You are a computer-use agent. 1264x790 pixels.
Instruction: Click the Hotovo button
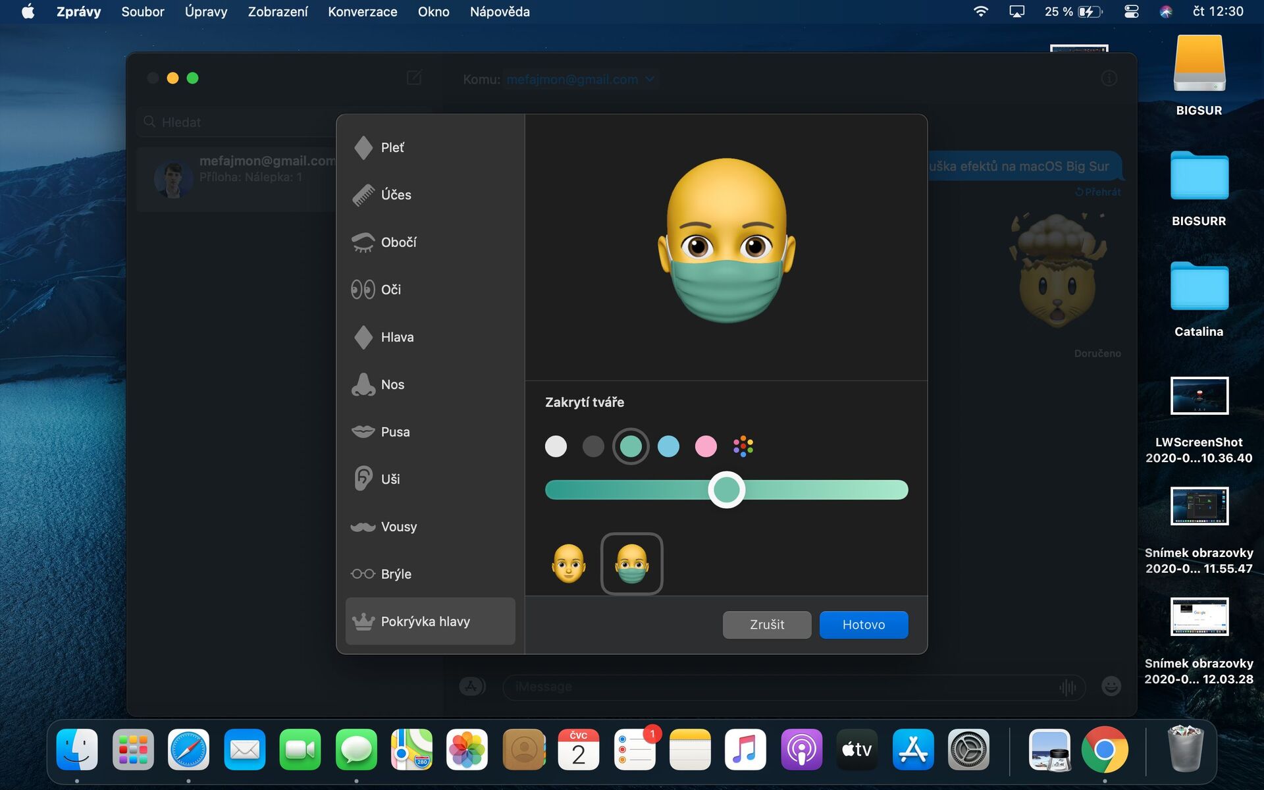pos(863,625)
